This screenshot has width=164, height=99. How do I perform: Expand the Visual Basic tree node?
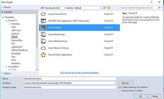7,67
